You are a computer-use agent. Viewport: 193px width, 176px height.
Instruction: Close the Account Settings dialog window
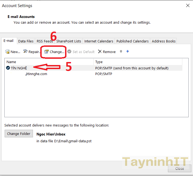coord(188,5)
